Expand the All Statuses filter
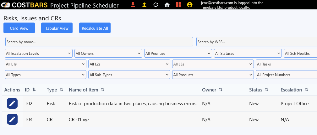The height and width of the screenshot is (135, 317). (248, 54)
